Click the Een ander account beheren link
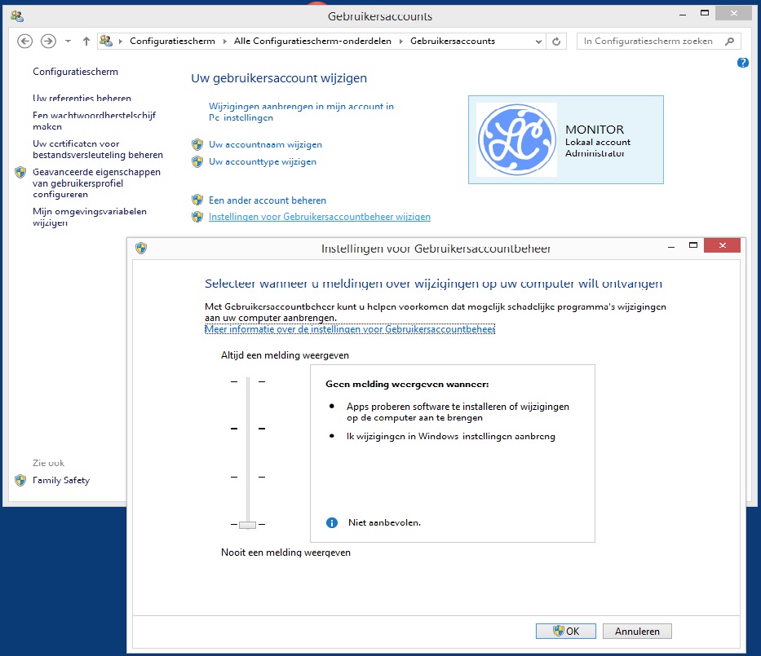 [x=268, y=200]
